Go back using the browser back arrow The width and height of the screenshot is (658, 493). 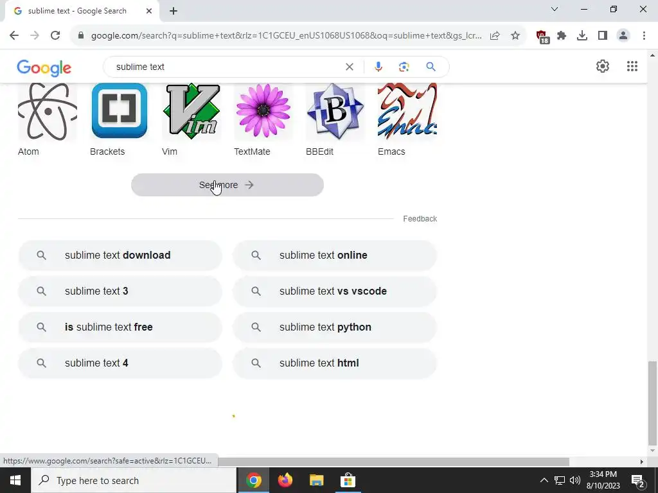[x=14, y=36]
